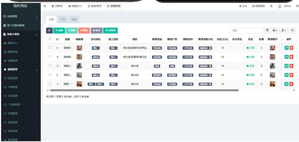Toggle the 正常 status of 案例五
The height and width of the screenshot is (142, 299).
(250, 48)
